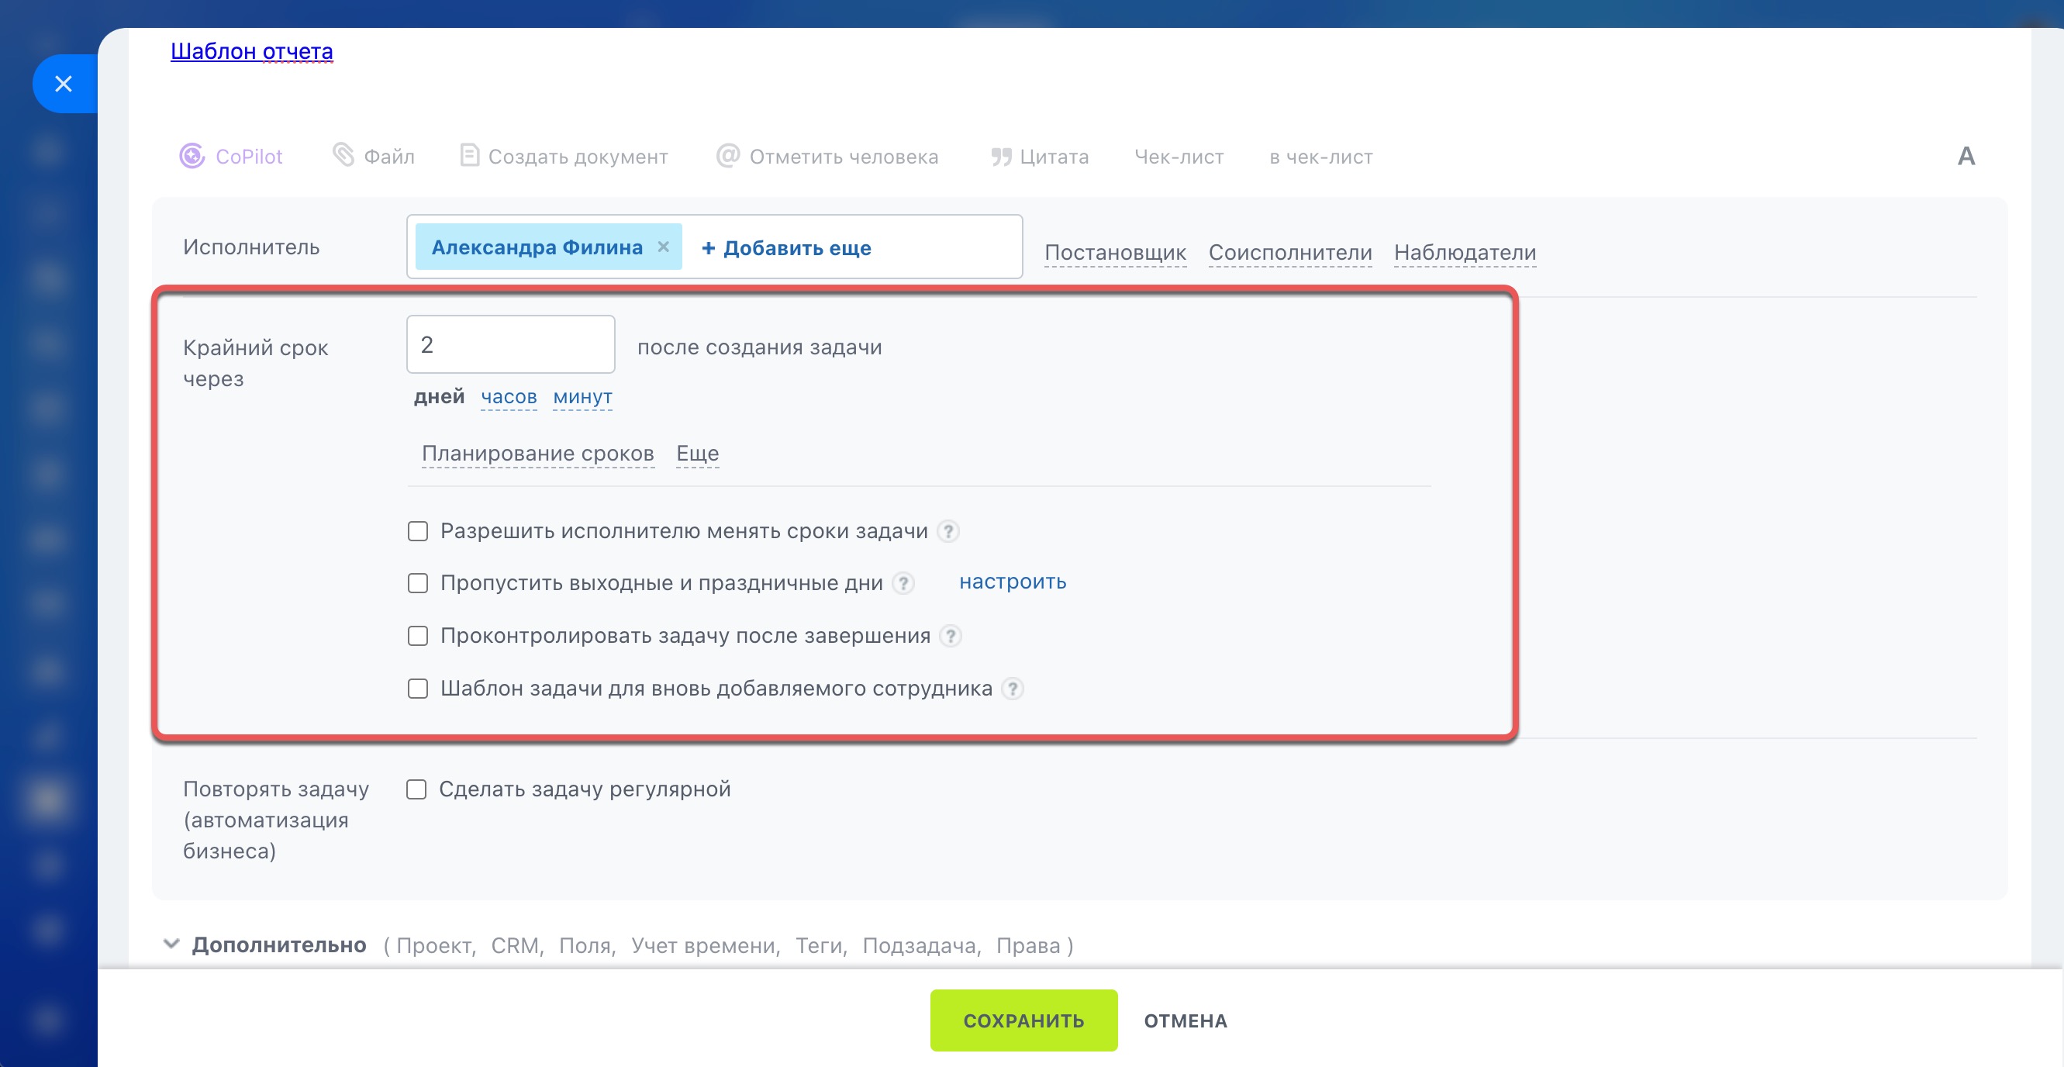Click 'Отметить человека' toolbar label
The height and width of the screenshot is (1067, 2064).
pos(844,157)
